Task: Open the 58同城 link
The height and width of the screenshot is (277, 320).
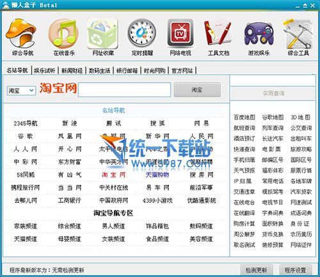Action: [x=26, y=175]
